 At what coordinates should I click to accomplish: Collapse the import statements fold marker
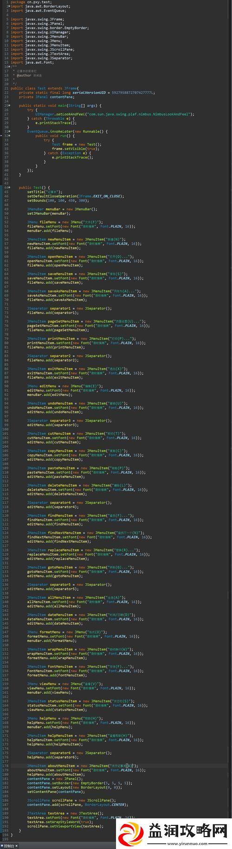[x=9, y=7]
